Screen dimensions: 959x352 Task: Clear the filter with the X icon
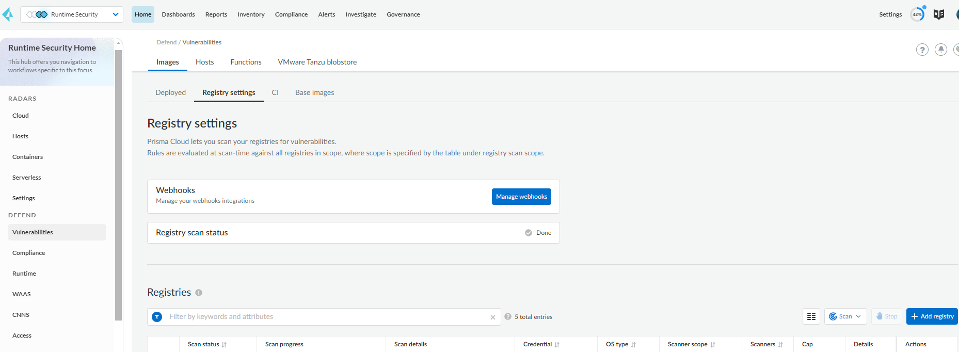click(x=493, y=317)
